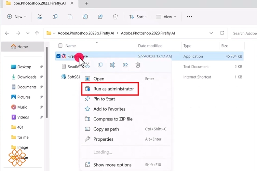Open Videos in the sidebar

pos(23,117)
